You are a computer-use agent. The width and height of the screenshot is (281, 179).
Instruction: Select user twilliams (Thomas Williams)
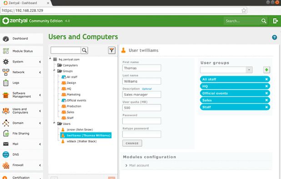pyautogui.click(x=86, y=135)
